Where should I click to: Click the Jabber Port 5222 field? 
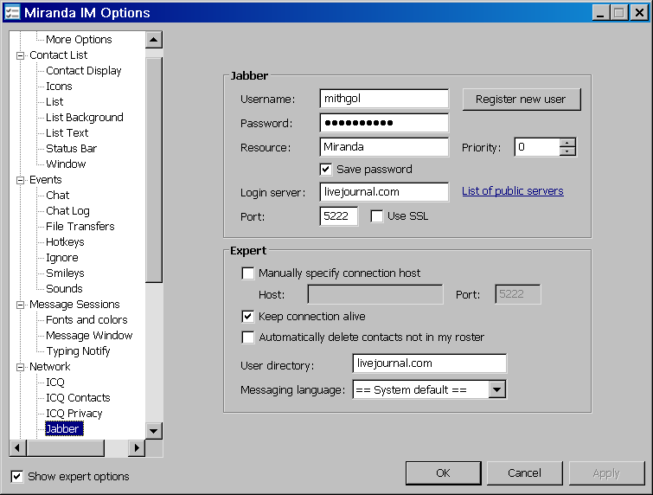[338, 216]
